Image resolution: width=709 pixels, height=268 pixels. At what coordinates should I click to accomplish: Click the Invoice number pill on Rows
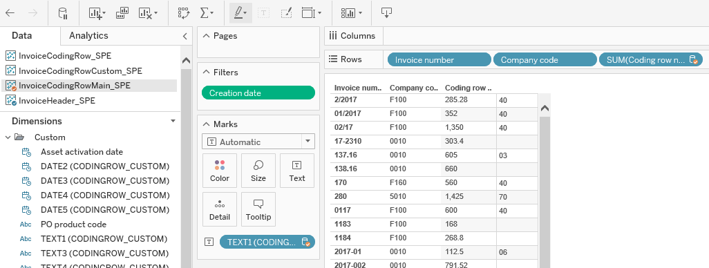click(x=439, y=59)
